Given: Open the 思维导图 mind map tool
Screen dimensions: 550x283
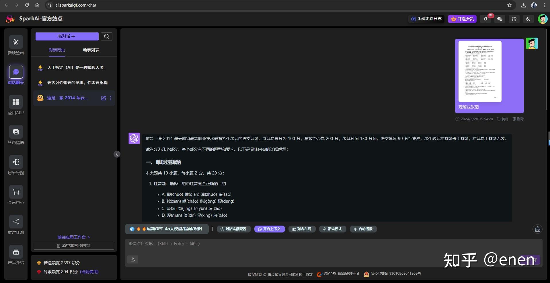Looking at the screenshot, I should click(16, 162).
